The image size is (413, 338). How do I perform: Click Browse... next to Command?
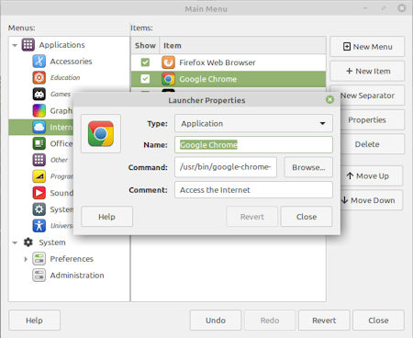coord(308,167)
